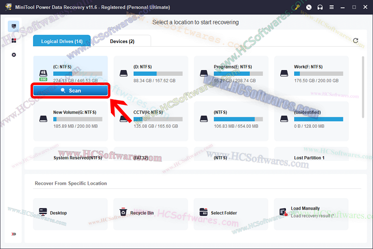This screenshot has width=373, height=249.
Task: Click the Load Manually icon
Action: point(283,212)
